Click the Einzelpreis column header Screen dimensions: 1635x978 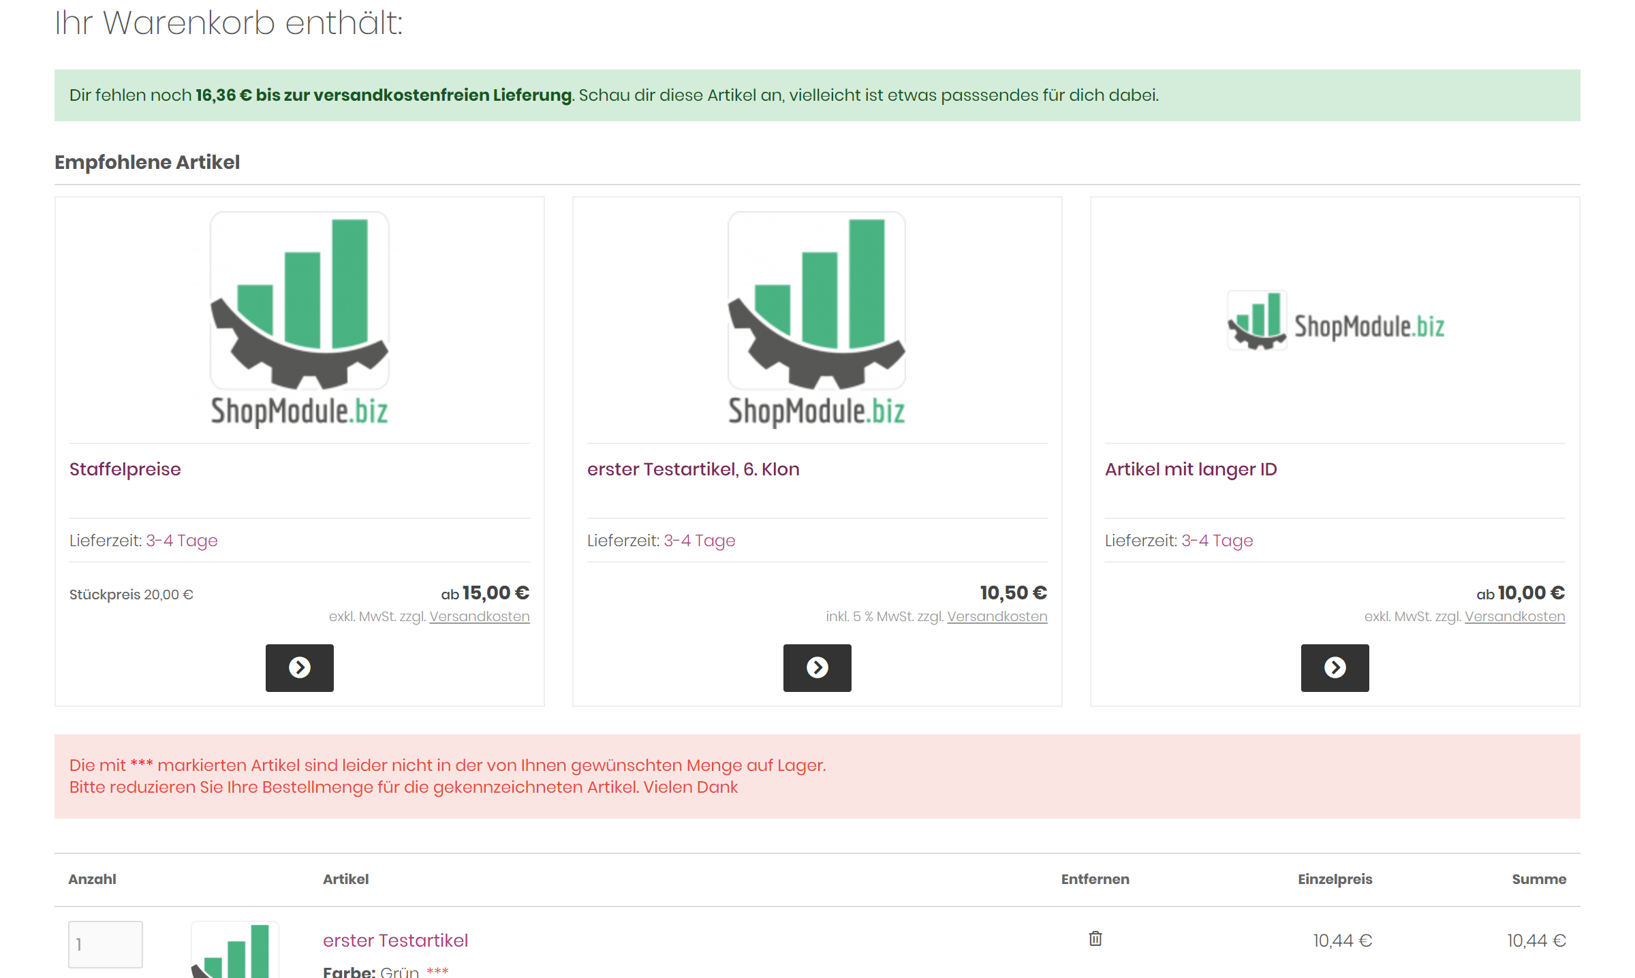1335,879
